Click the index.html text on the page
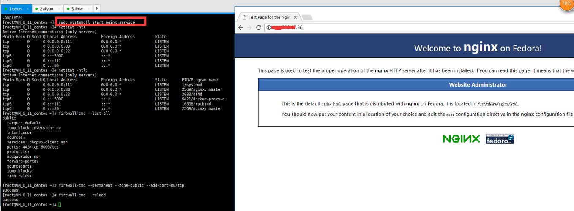The width and height of the screenshot is (574, 211). click(333, 103)
